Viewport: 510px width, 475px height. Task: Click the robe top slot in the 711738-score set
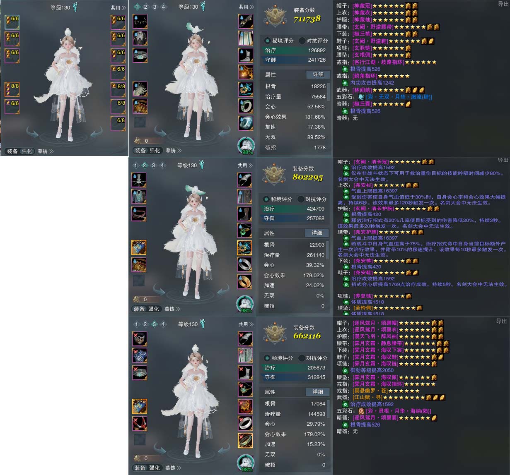pyautogui.click(x=140, y=38)
